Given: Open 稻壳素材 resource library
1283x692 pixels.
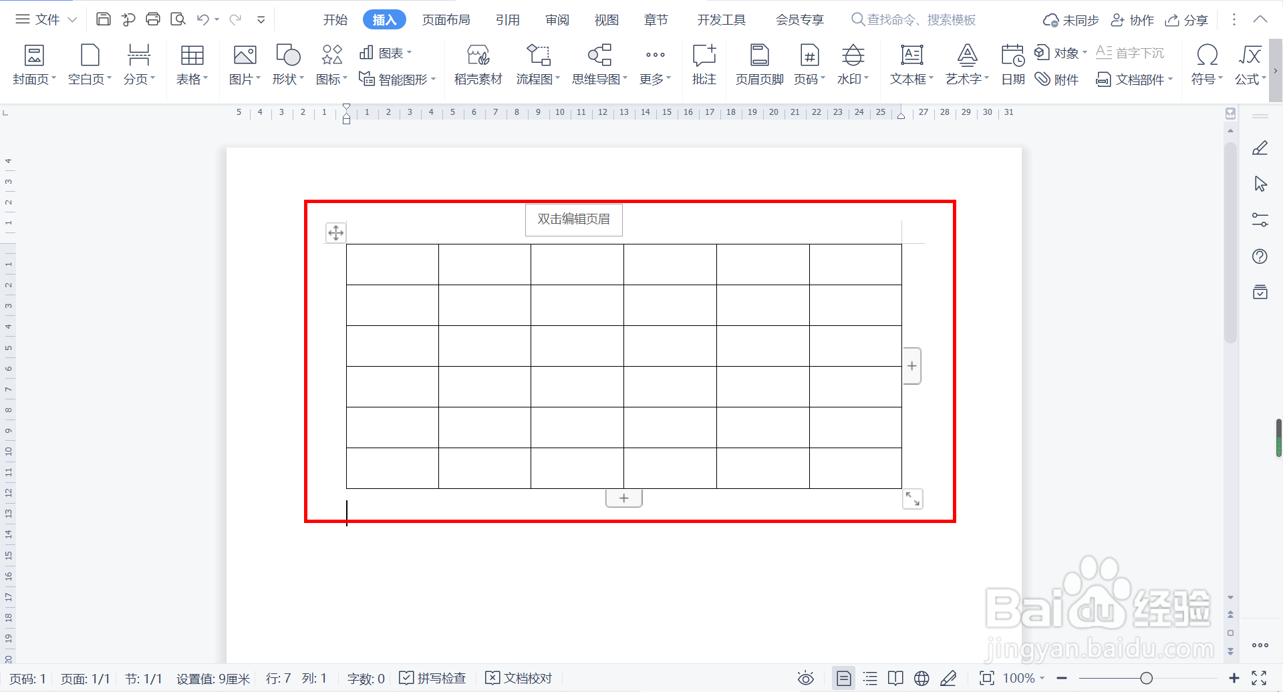Looking at the screenshot, I should 478,65.
